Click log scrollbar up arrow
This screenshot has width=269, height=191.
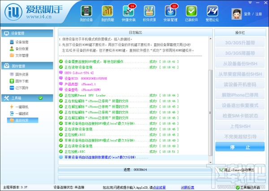210,39
